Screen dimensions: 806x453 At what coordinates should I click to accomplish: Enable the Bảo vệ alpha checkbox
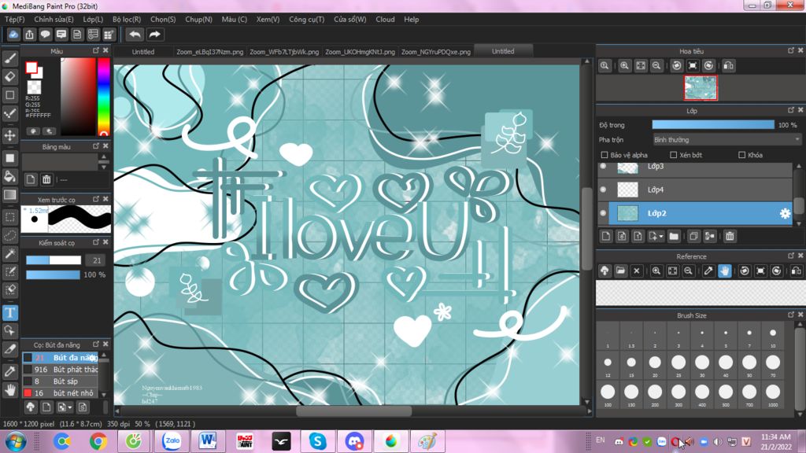(604, 155)
